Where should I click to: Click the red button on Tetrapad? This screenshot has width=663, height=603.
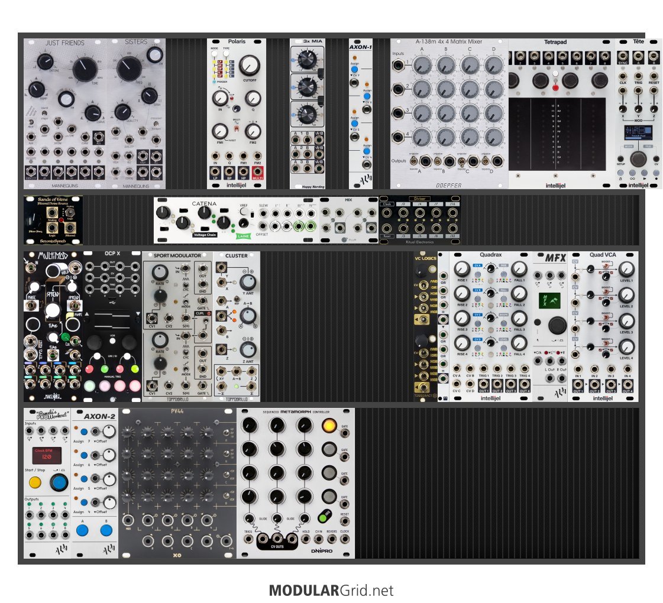tap(555, 87)
